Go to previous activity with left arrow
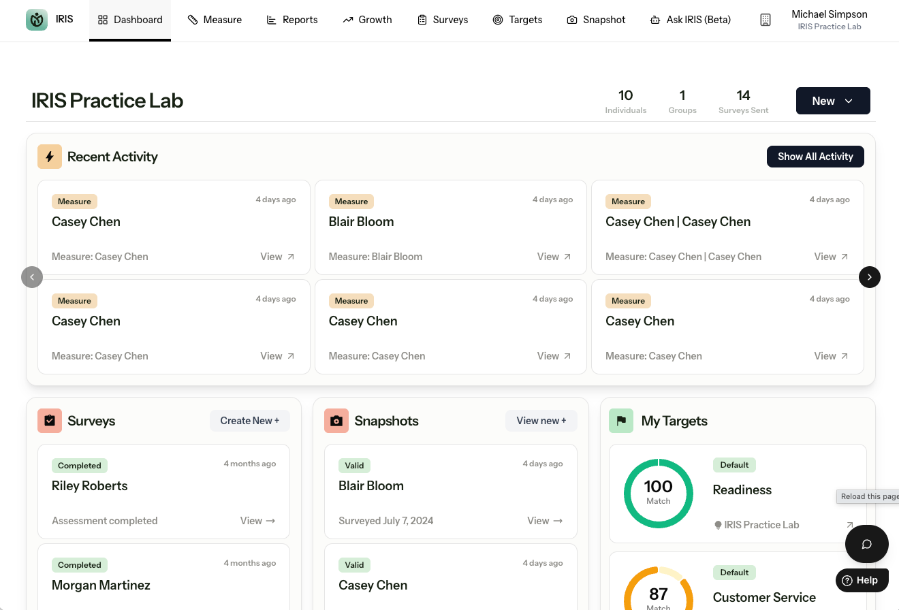The image size is (899, 610). point(32,277)
